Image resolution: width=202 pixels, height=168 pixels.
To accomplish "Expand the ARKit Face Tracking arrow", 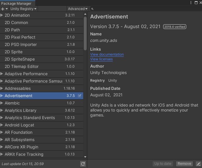I will [1, 154].
